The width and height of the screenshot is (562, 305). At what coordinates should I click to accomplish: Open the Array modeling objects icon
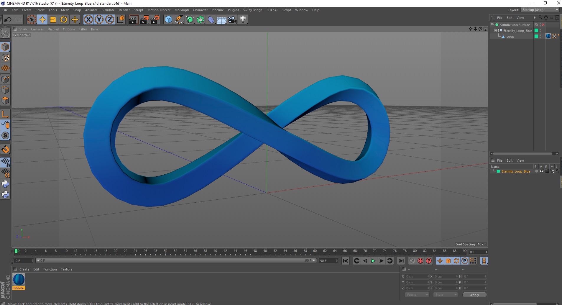pyautogui.click(x=201, y=20)
